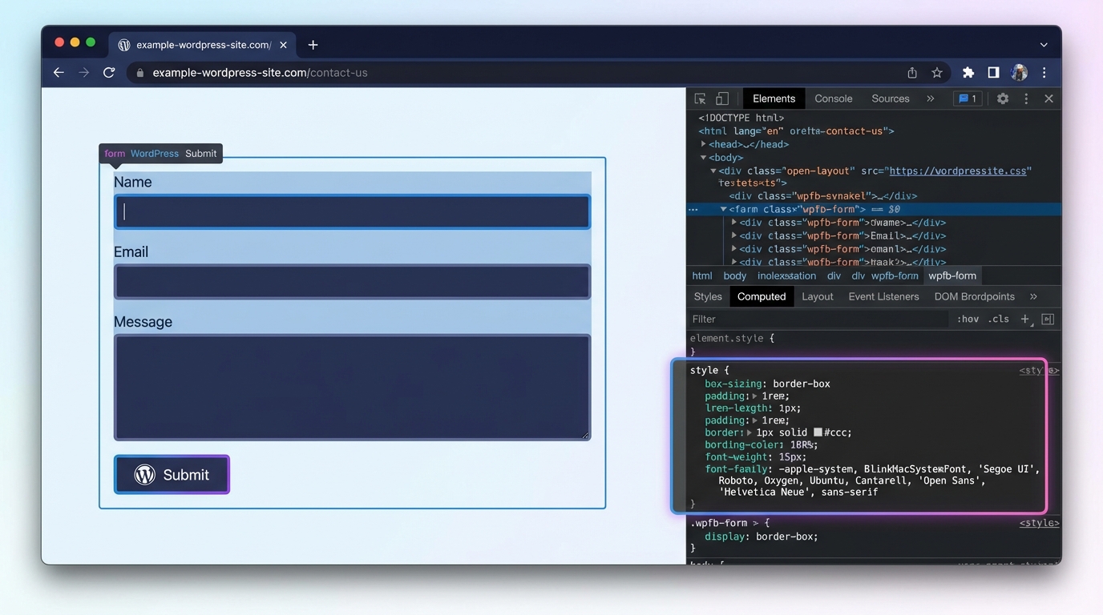Click the browser reload icon
The image size is (1103, 615).
click(109, 72)
